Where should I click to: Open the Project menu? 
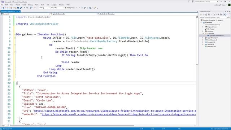pos(18,5)
